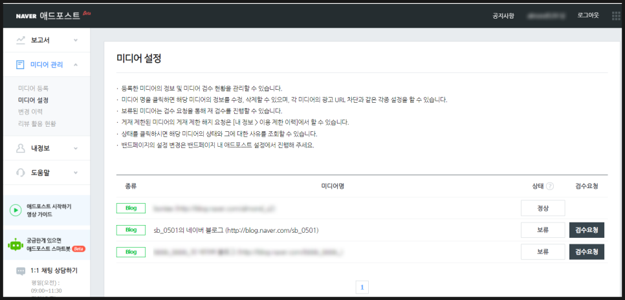This screenshot has height=300, width=625.
Task: Click the 상태 question mark help icon
Action: 550,186
